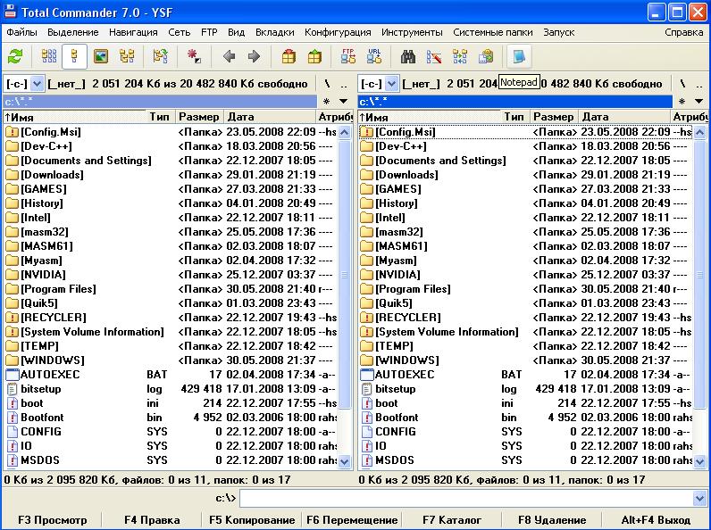The width and height of the screenshot is (711, 530).
Task: Click right panel scrollbar up arrow
Action: point(699,132)
